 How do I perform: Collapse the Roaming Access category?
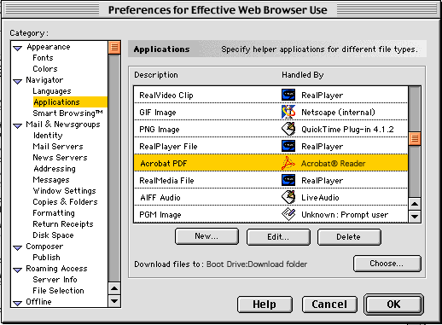(x=18, y=270)
